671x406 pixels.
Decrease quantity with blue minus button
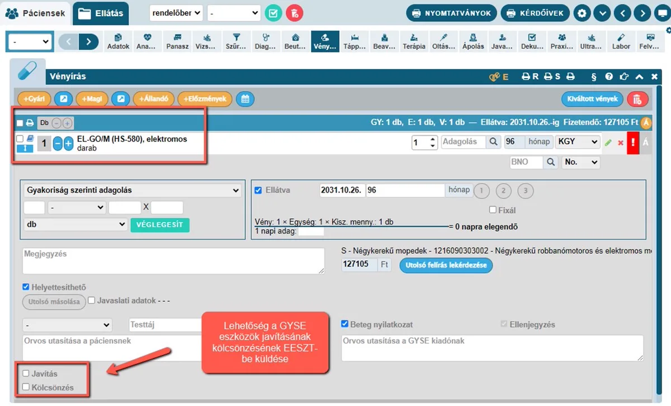tap(58, 144)
